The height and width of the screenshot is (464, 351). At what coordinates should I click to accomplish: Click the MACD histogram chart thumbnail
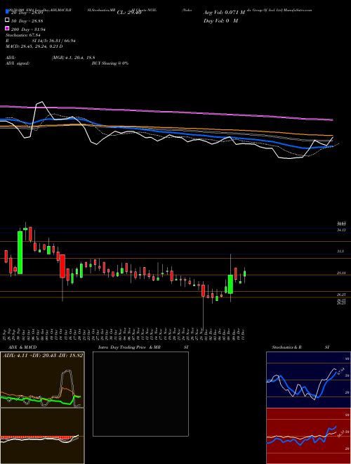pos(42,436)
